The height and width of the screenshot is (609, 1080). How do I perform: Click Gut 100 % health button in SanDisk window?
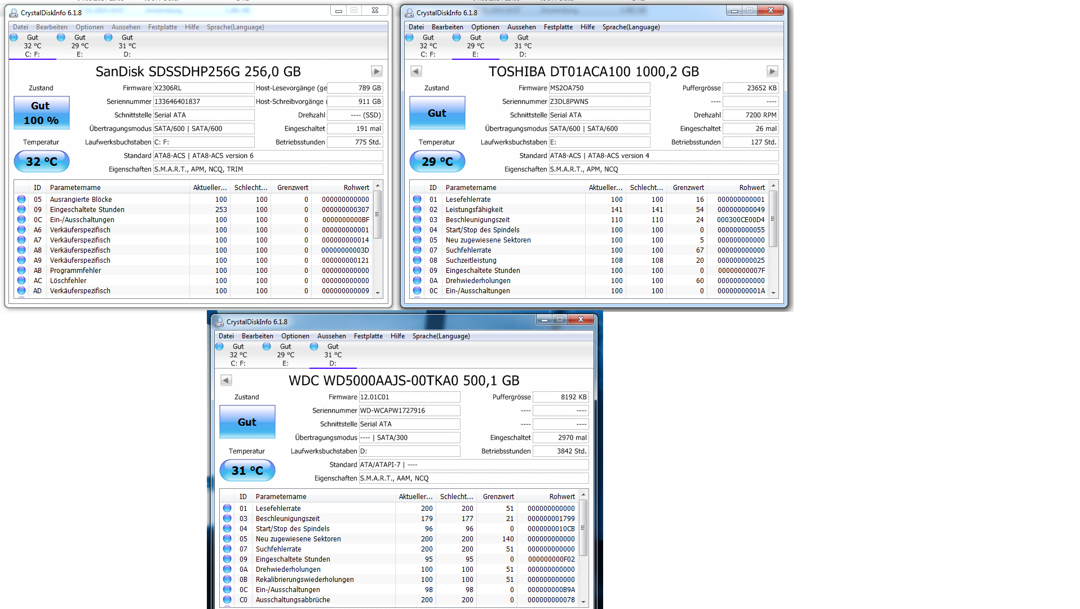[42, 113]
